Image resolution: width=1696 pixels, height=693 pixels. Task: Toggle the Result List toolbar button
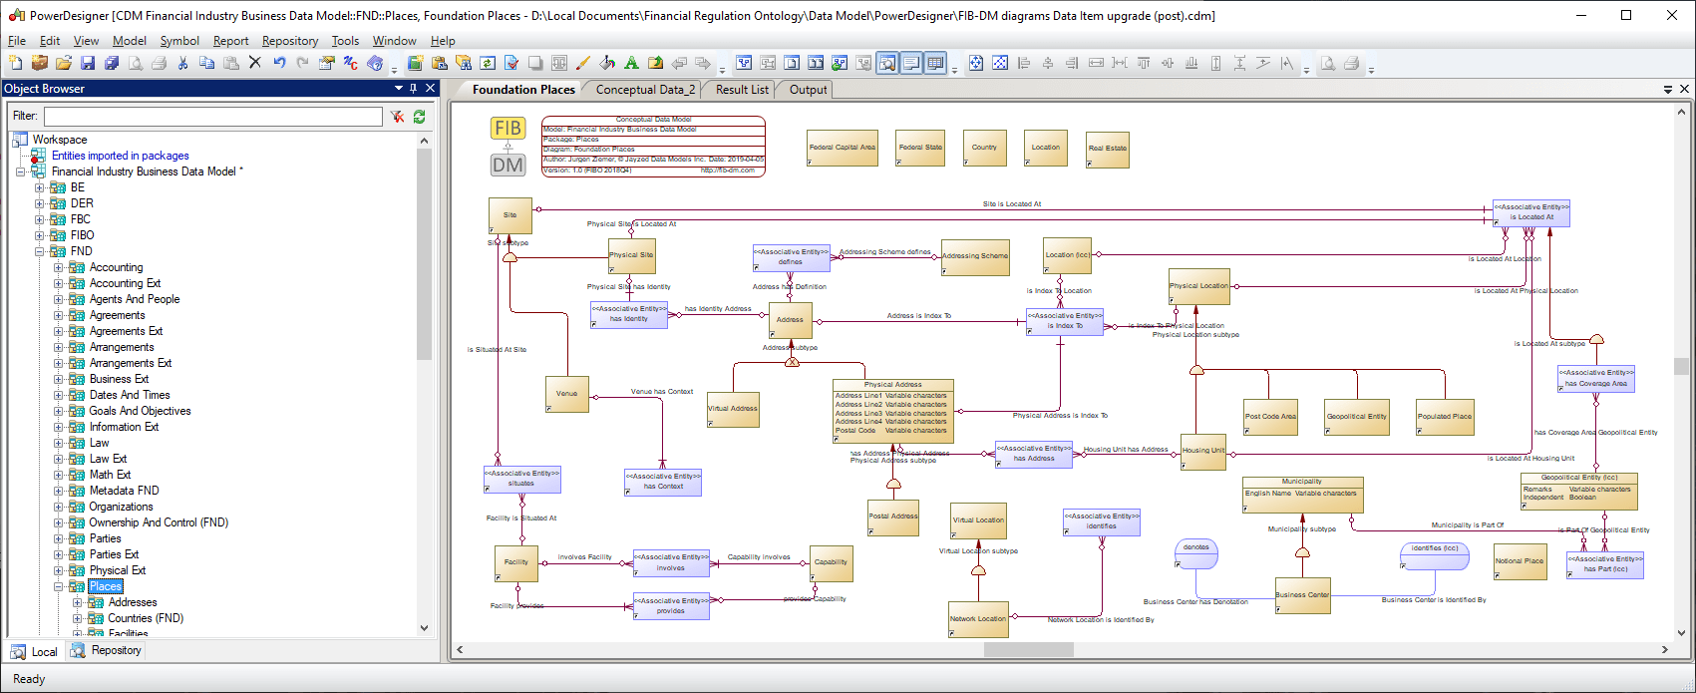tap(935, 63)
